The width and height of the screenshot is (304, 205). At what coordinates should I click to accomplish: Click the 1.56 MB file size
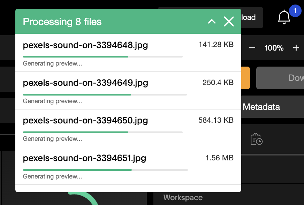pyautogui.click(x=220, y=158)
